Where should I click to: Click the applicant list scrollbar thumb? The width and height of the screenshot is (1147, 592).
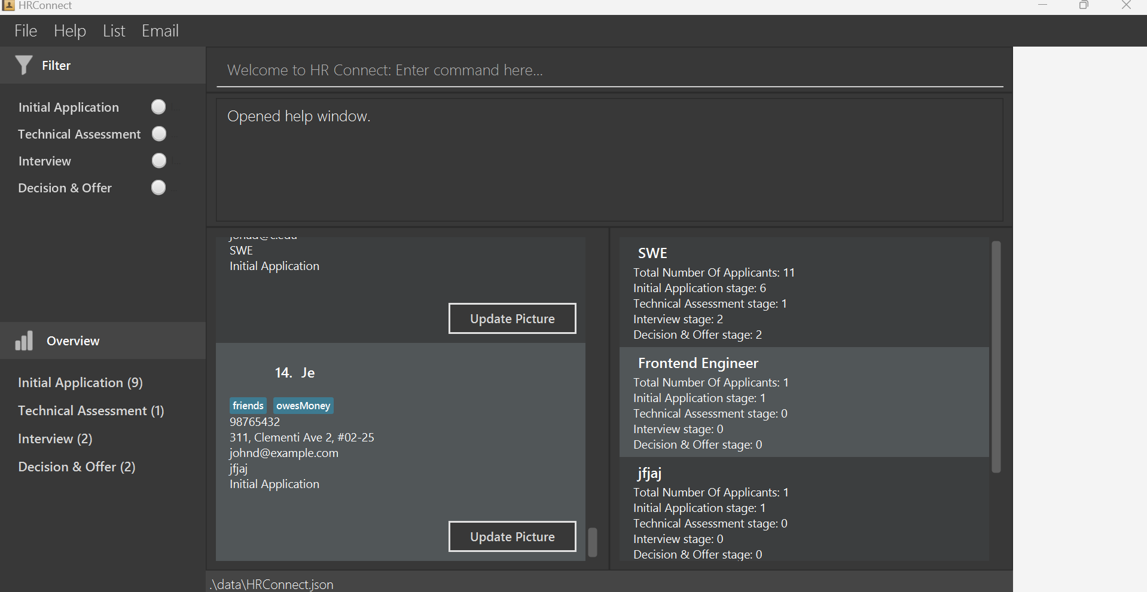pyautogui.click(x=593, y=542)
